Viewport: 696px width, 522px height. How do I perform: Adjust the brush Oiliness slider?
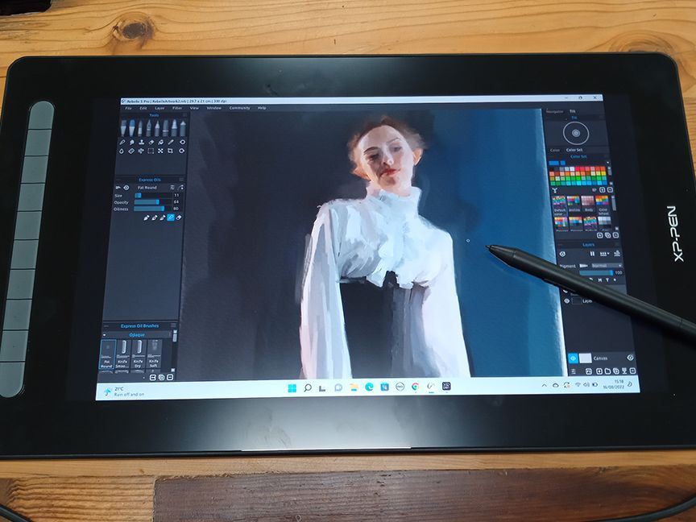[x=153, y=209]
